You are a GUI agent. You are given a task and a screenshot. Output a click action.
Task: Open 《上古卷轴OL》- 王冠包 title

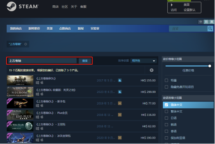[x=51, y=124]
